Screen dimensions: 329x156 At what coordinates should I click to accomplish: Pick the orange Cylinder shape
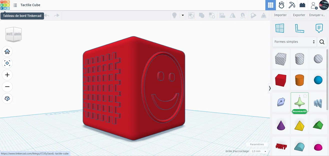coord(299,80)
